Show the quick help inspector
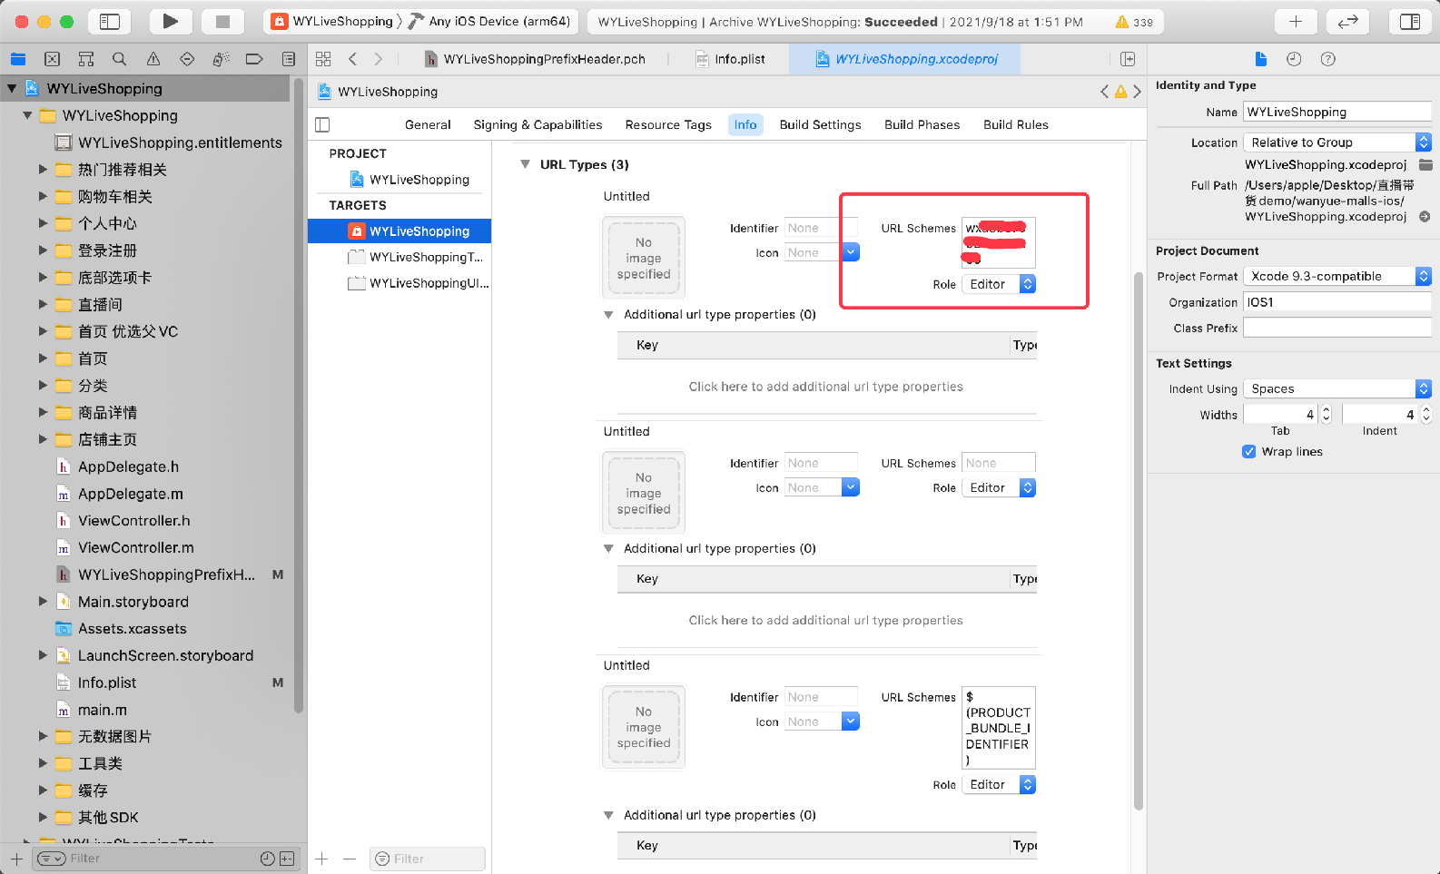Screen dimensions: 1440x874 (1327, 59)
